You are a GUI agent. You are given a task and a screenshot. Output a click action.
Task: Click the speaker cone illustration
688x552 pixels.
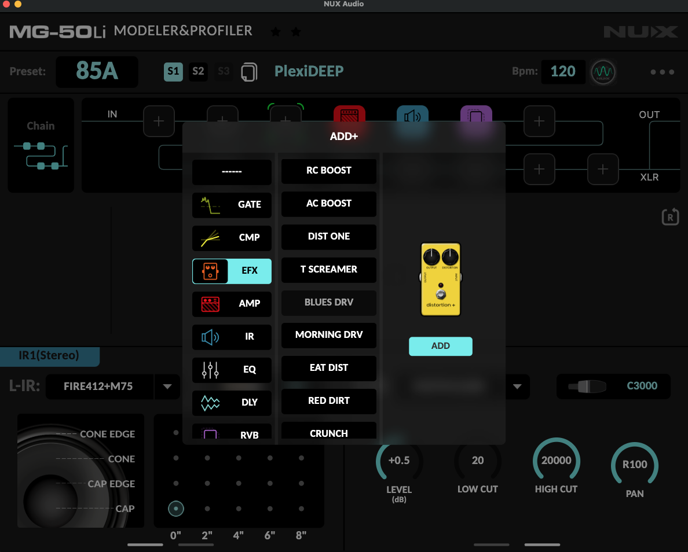click(80, 471)
